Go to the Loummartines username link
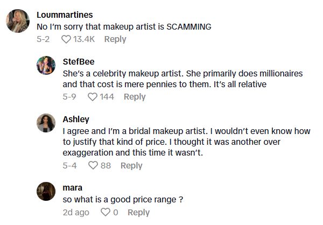 [x=65, y=15]
